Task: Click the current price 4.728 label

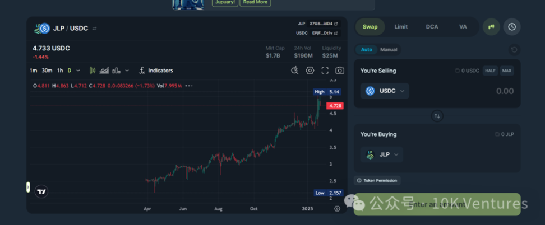Action: pyautogui.click(x=335, y=106)
